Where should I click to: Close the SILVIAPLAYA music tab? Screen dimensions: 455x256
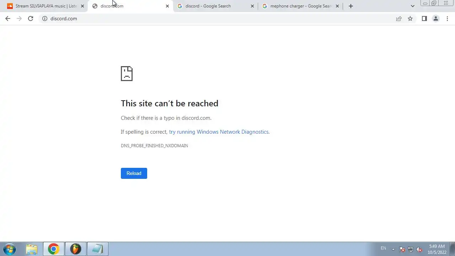pos(82,6)
